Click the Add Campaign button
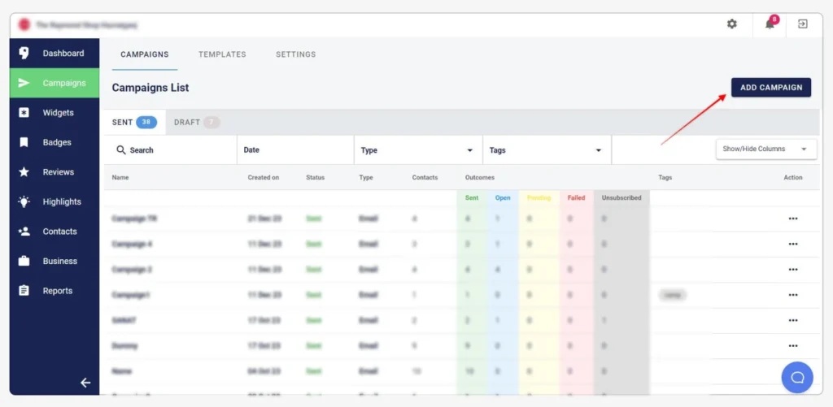833x407 pixels. 770,88
